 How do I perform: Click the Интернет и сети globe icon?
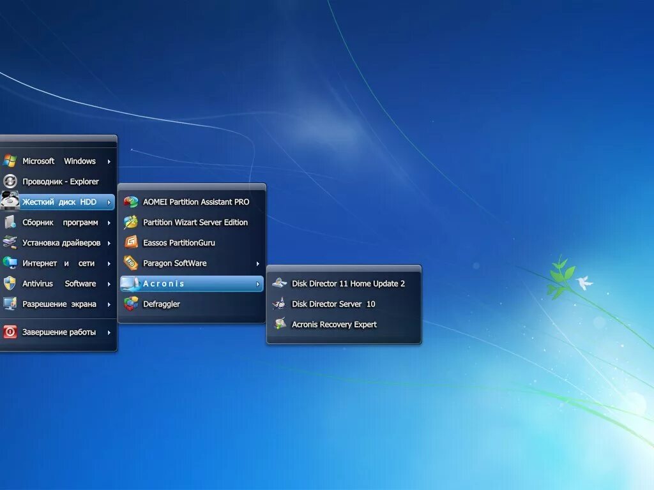[10, 263]
